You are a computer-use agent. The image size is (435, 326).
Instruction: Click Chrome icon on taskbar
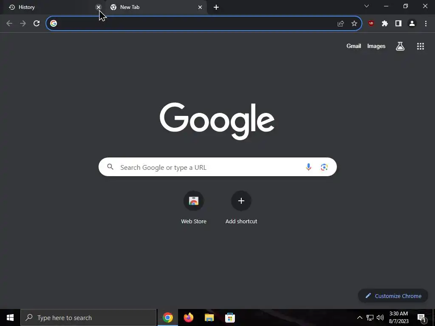click(x=167, y=318)
